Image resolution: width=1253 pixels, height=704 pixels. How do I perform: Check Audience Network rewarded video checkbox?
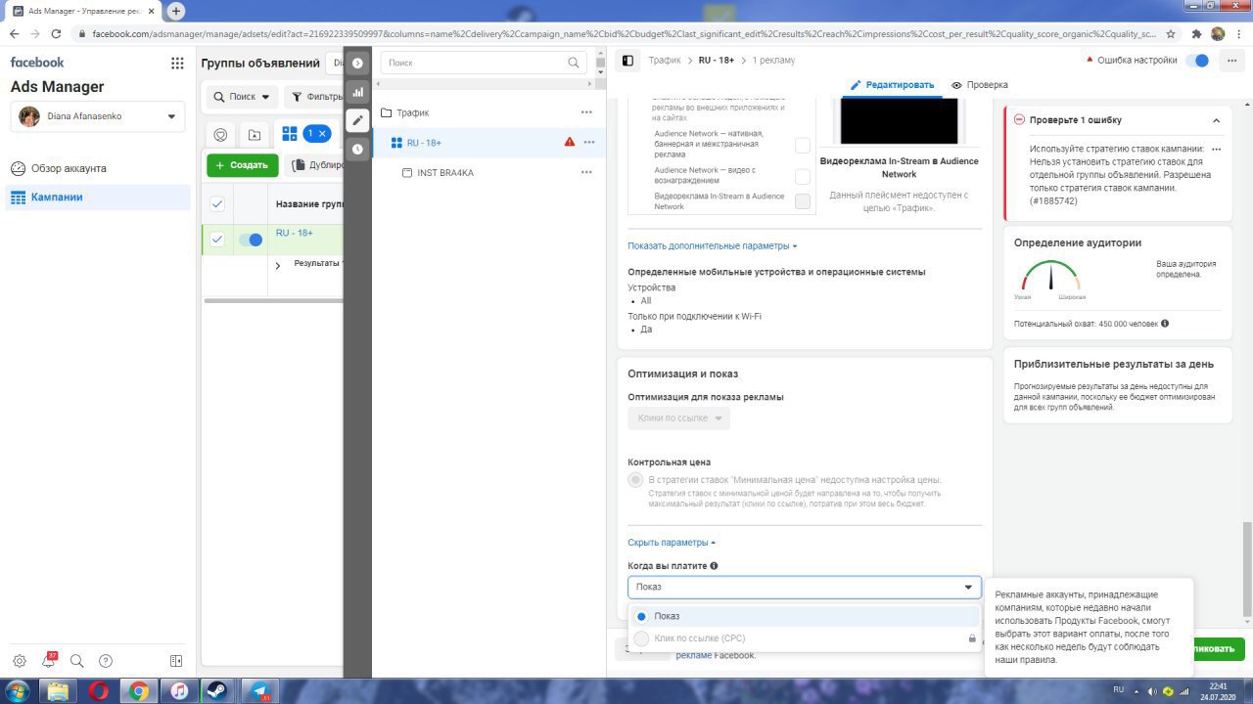coord(803,176)
